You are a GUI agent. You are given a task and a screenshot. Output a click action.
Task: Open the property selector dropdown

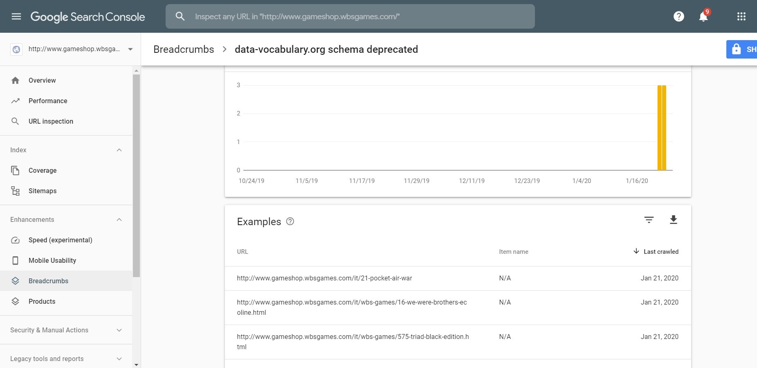coord(130,49)
